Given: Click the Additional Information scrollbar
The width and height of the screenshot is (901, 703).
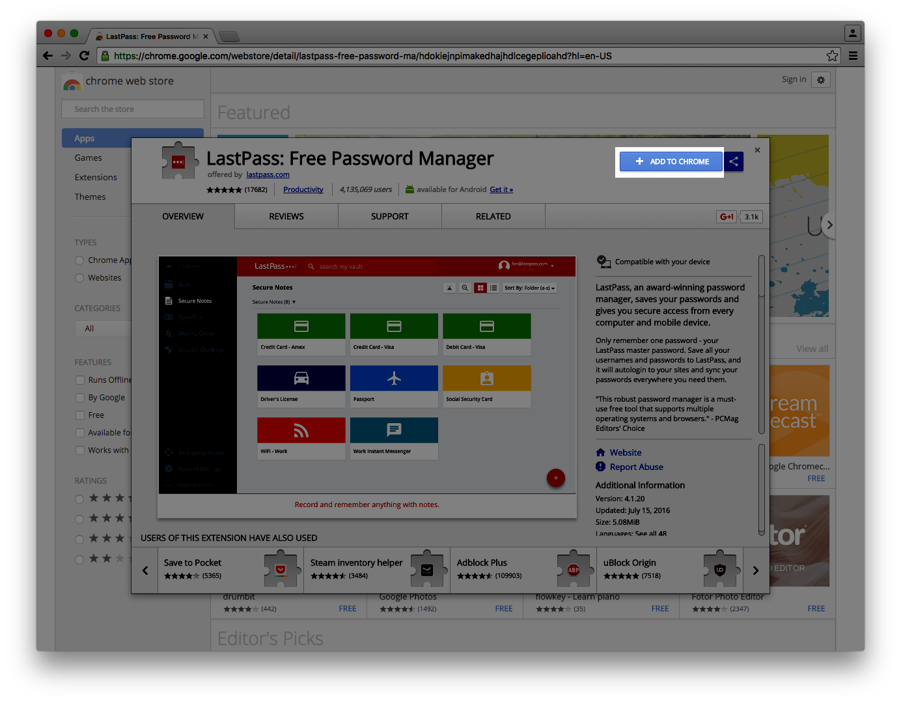Looking at the screenshot, I should coord(761,489).
